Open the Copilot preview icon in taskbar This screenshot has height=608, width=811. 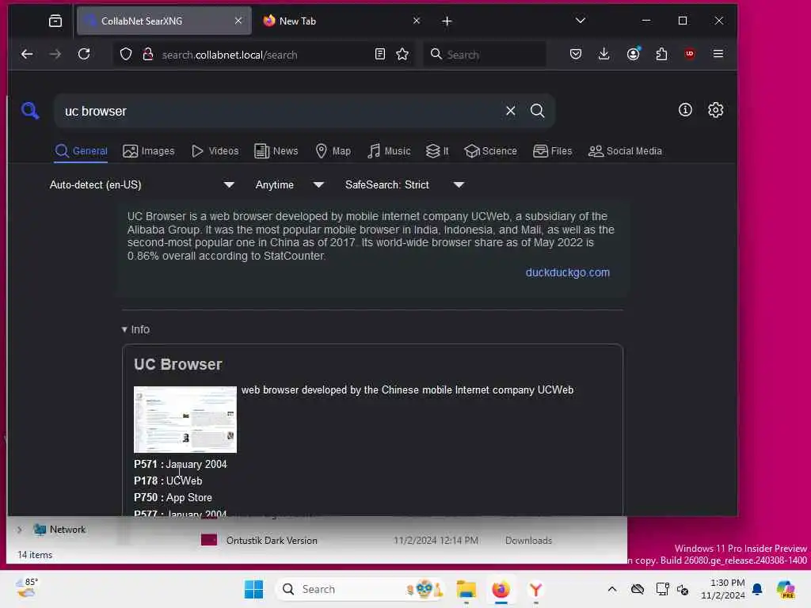tap(786, 589)
